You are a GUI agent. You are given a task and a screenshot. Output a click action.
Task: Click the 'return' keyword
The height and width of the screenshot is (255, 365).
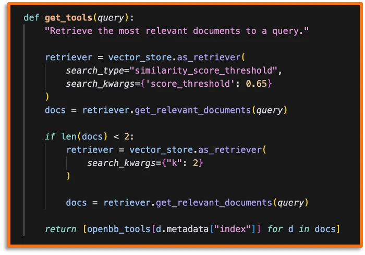[60, 229]
